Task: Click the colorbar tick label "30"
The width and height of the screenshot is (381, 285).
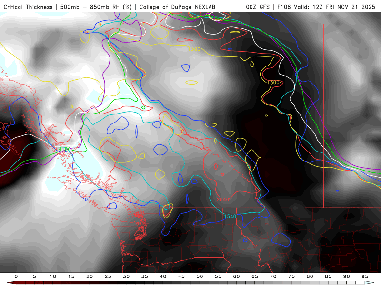Action: [x=126, y=276]
